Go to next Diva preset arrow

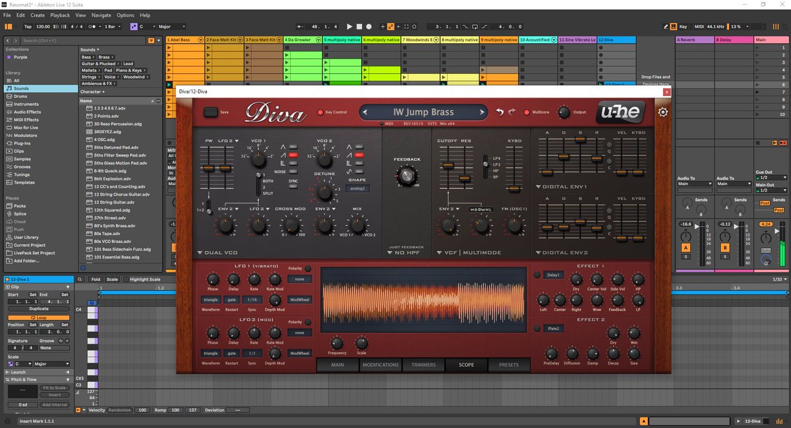(483, 113)
